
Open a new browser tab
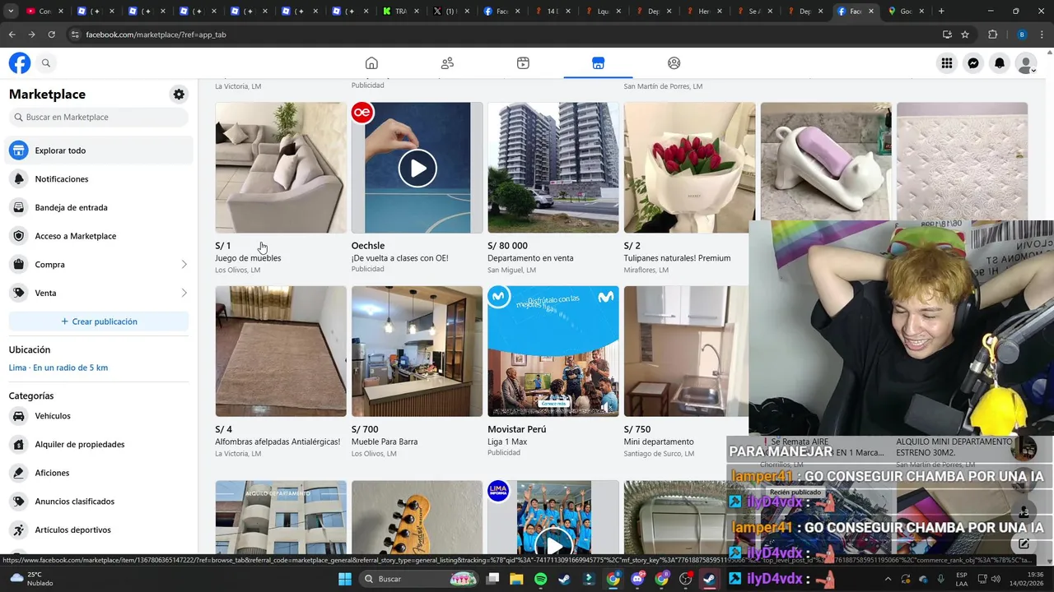pos(941,12)
